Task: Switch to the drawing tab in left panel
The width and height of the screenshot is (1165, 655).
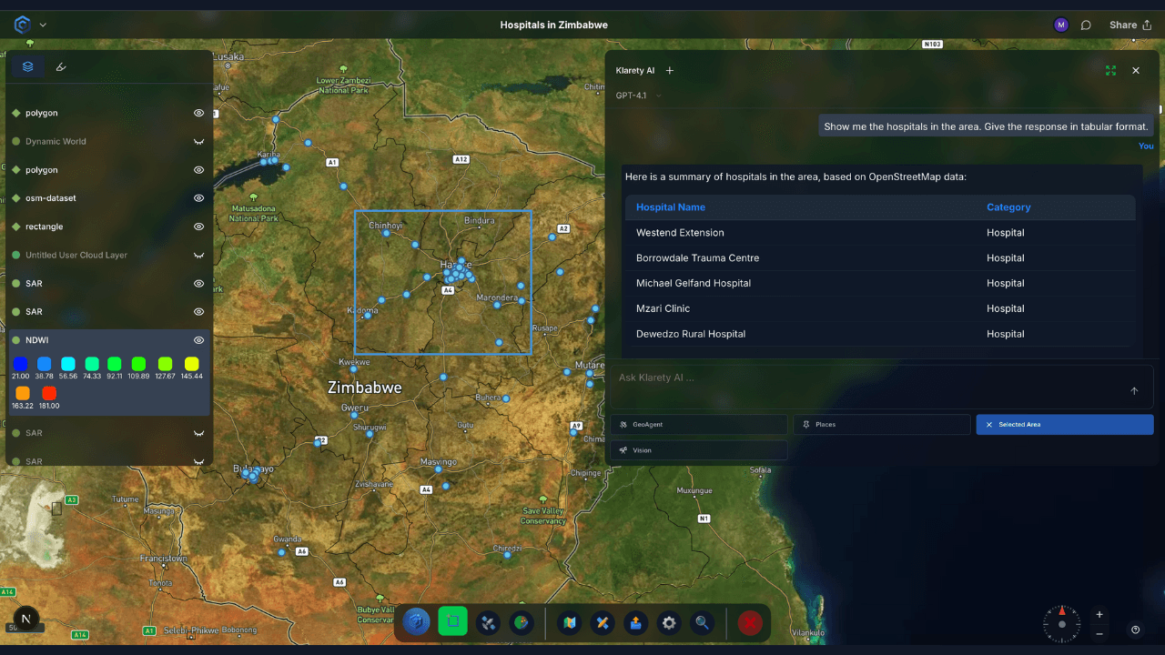Action: pos(61,66)
